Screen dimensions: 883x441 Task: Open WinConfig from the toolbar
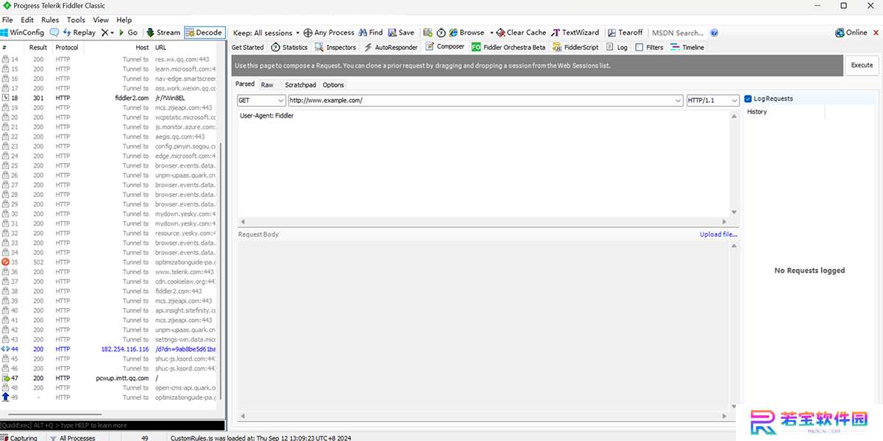23,32
